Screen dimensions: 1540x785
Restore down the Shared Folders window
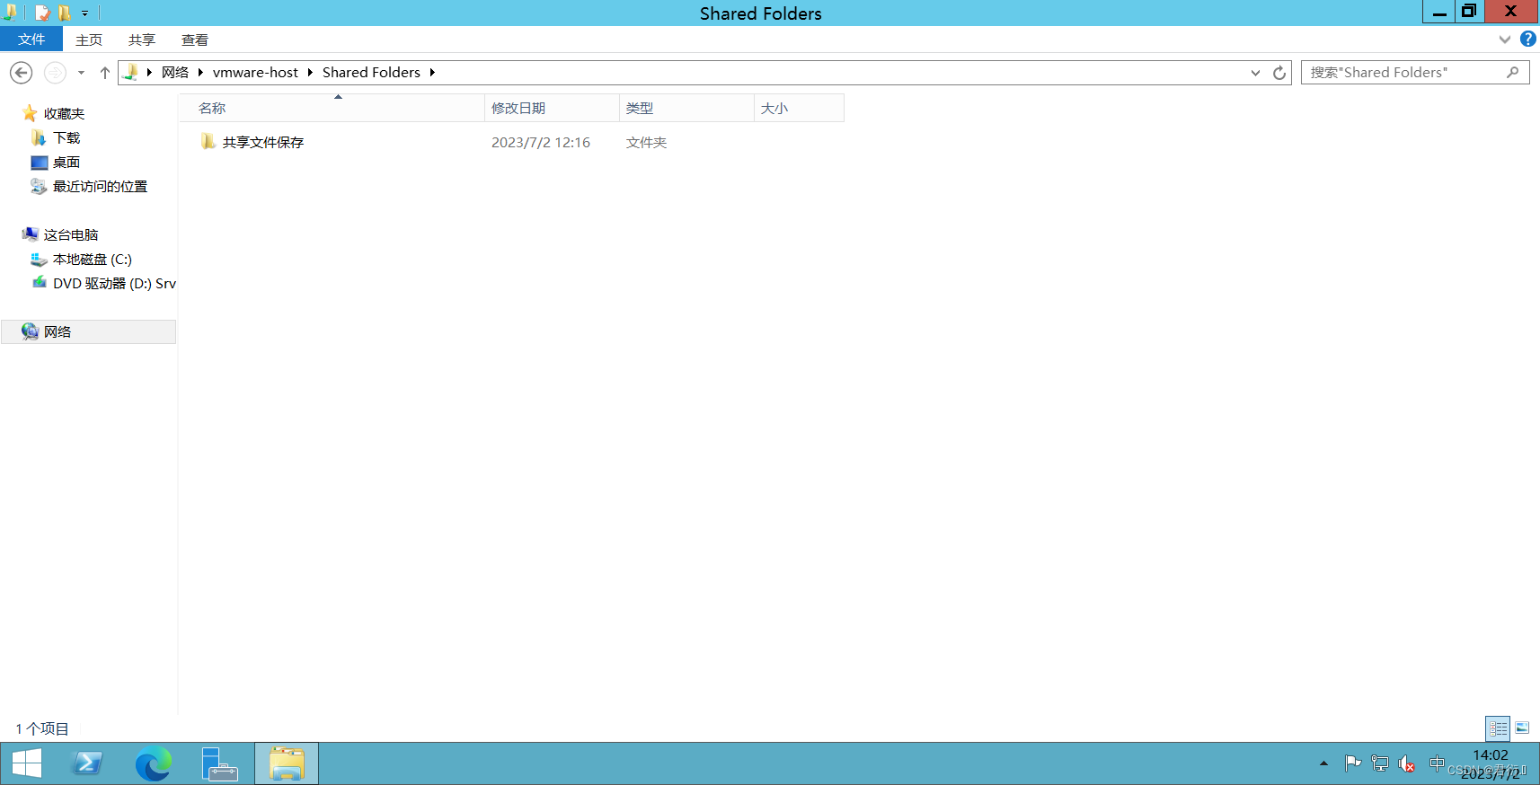click(1469, 11)
